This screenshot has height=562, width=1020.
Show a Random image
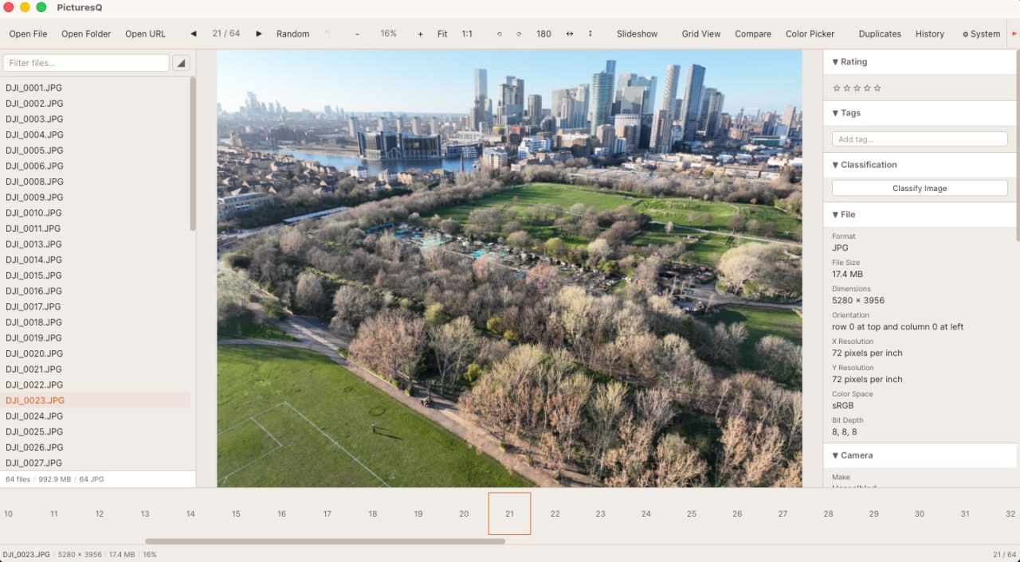pyautogui.click(x=292, y=33)
